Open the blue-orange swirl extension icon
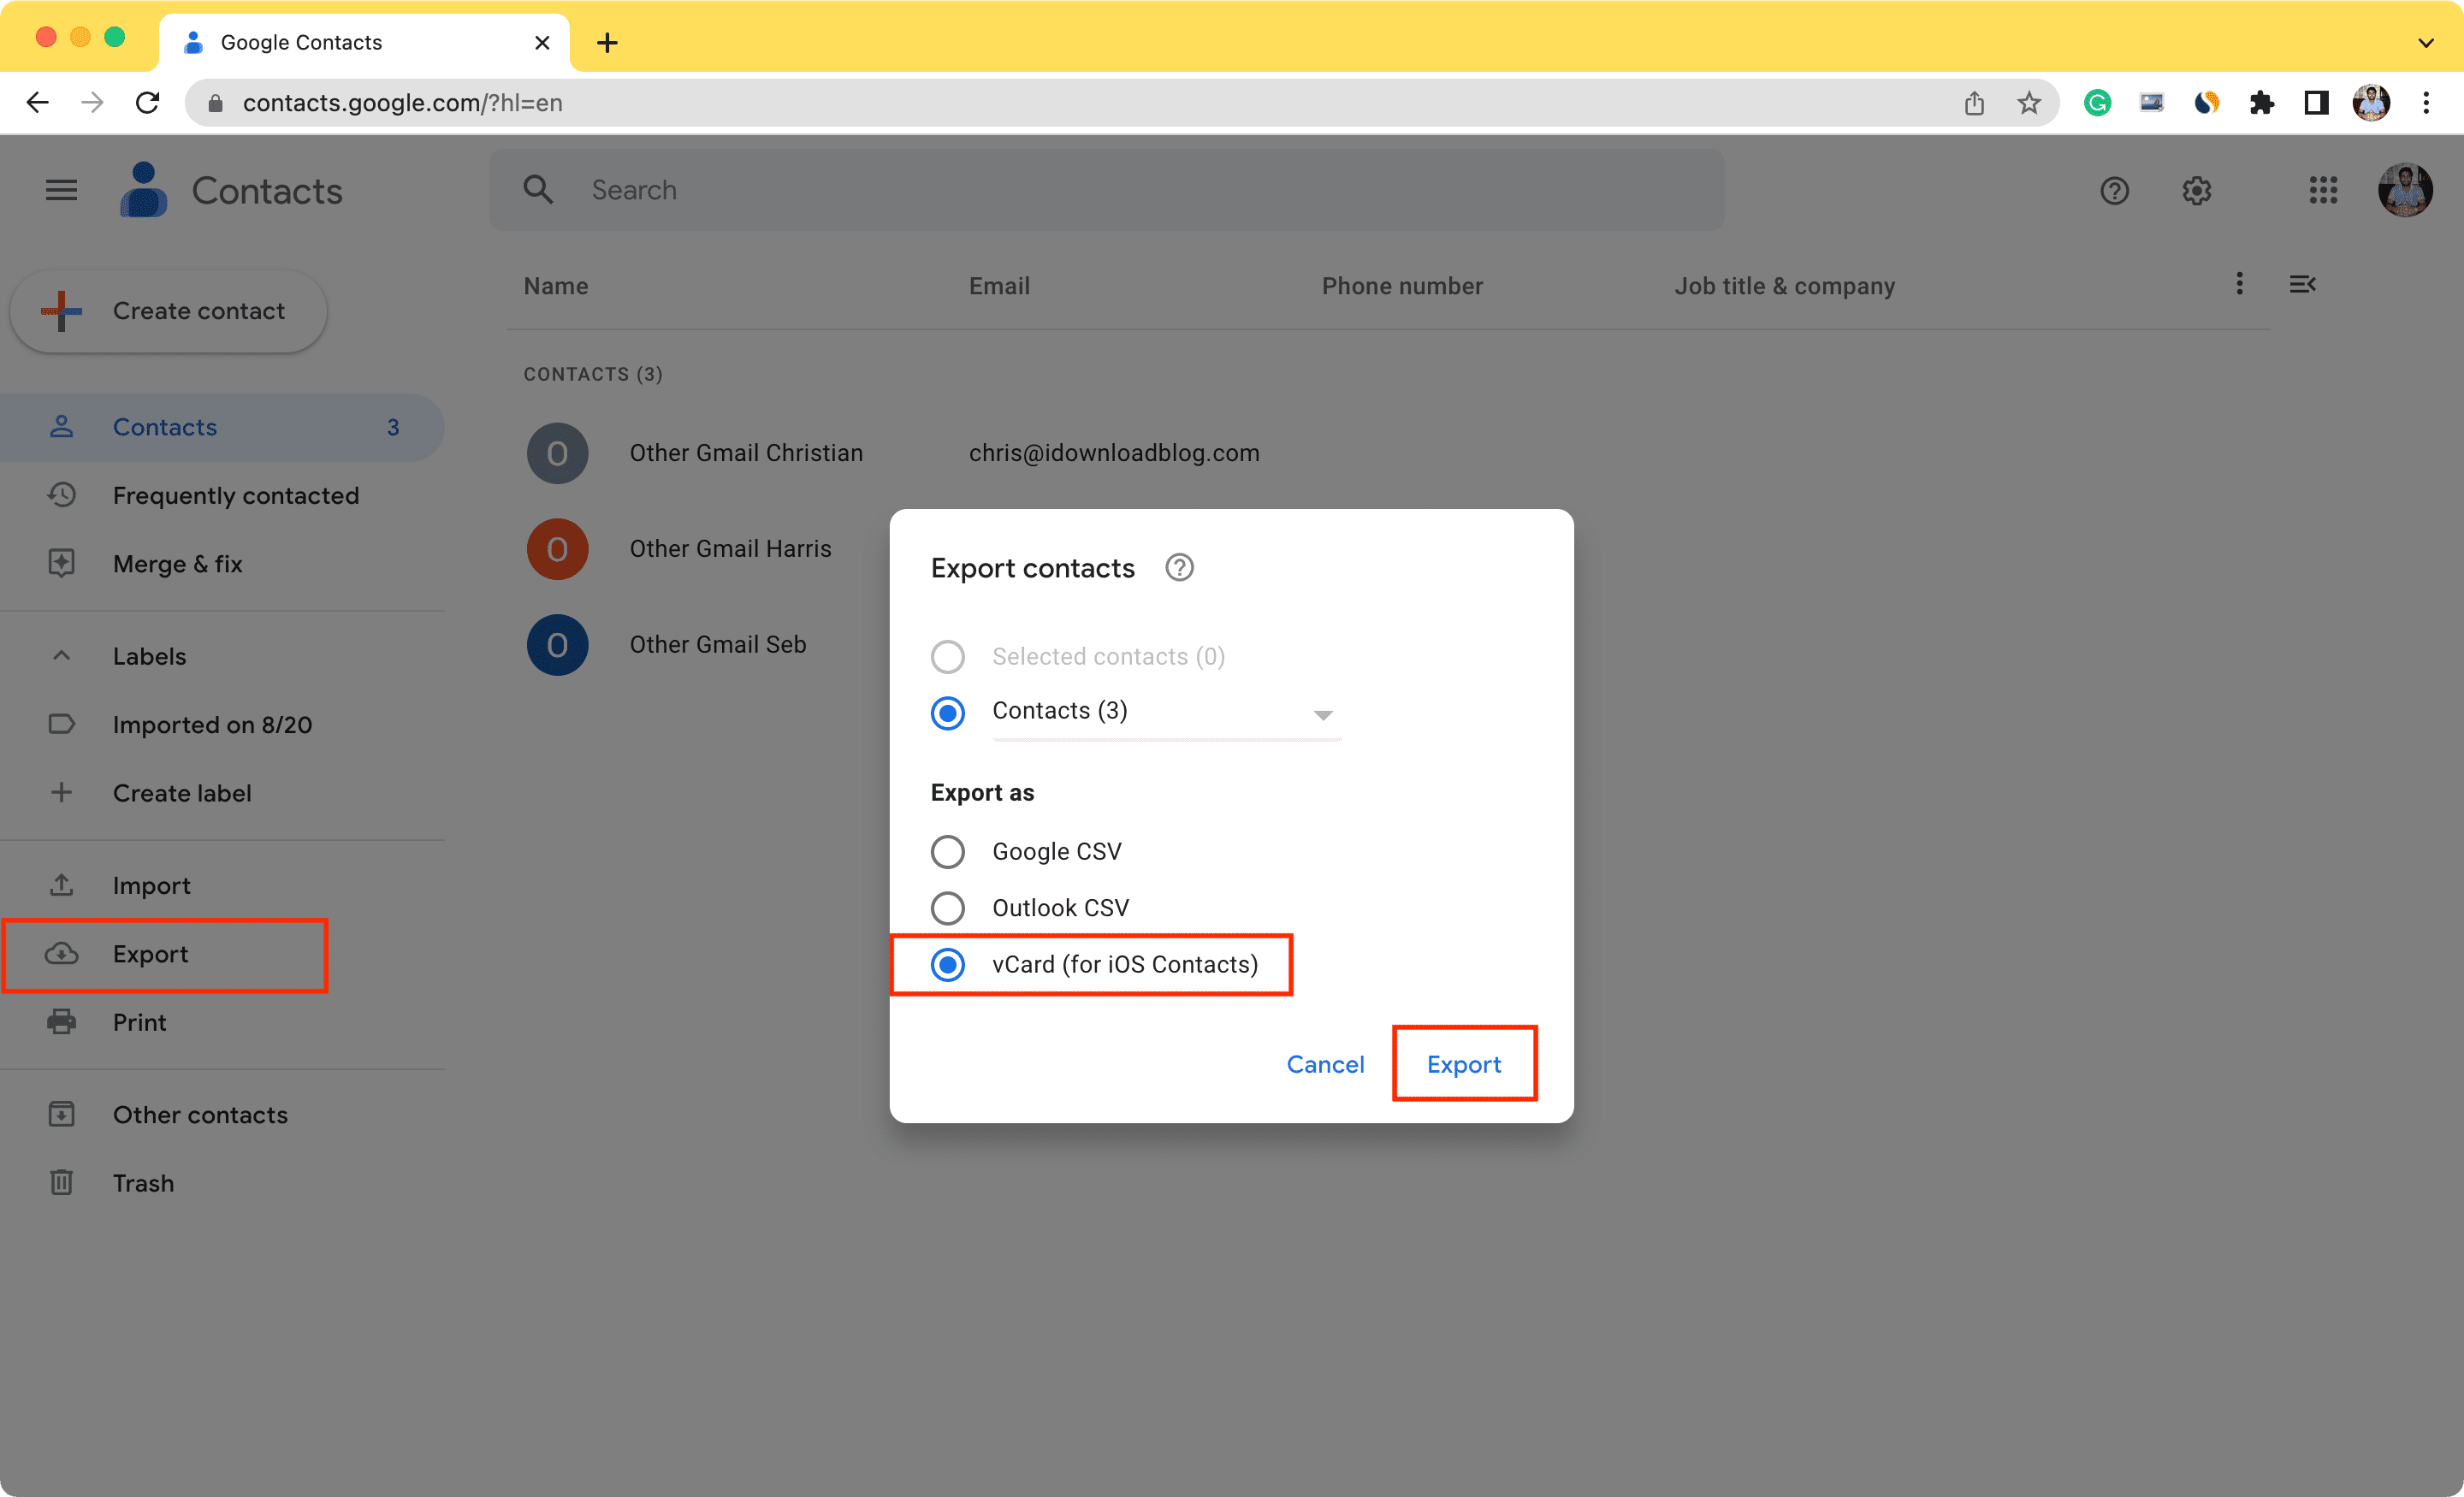This screenshot has height=1497, width=2464. [2206, 103]
